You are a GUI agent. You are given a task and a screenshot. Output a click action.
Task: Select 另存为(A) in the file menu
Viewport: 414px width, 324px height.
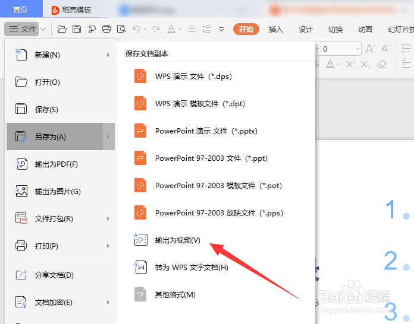click(55, 136)
